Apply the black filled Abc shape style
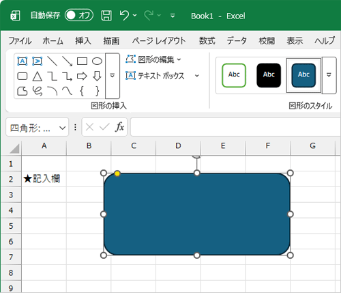 (x=269, y=75)
